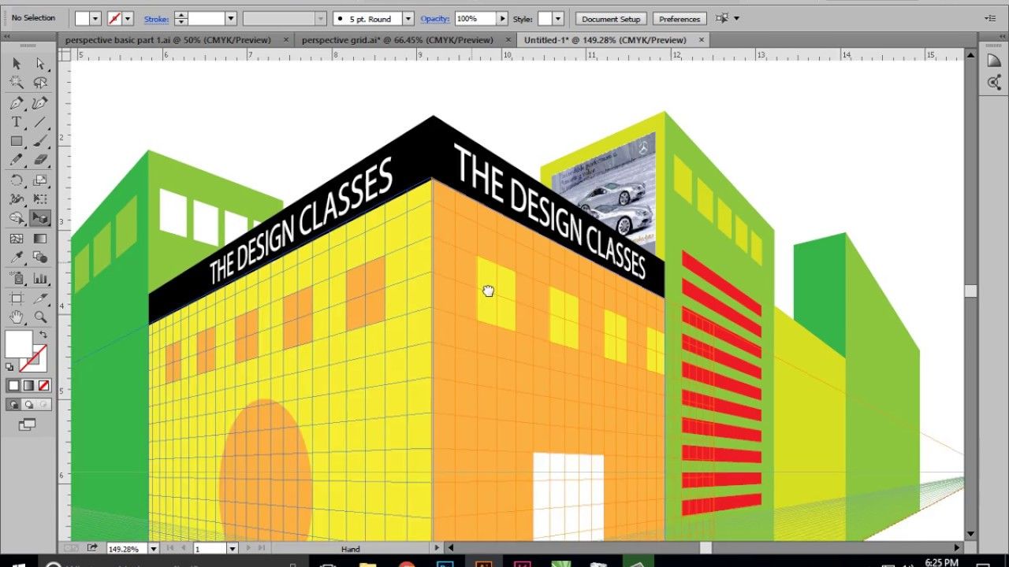1009x567 pixels.
Task: Pick the Scale tool
Action: (x=40, y=180)
